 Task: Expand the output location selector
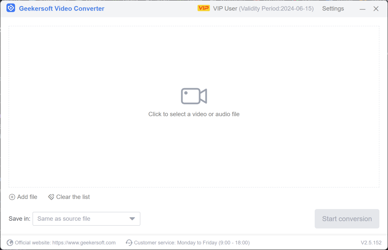[x=86, y=219]
